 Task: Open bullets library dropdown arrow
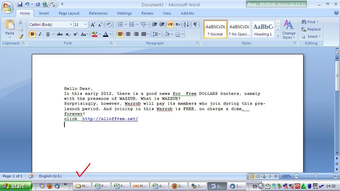126,25
